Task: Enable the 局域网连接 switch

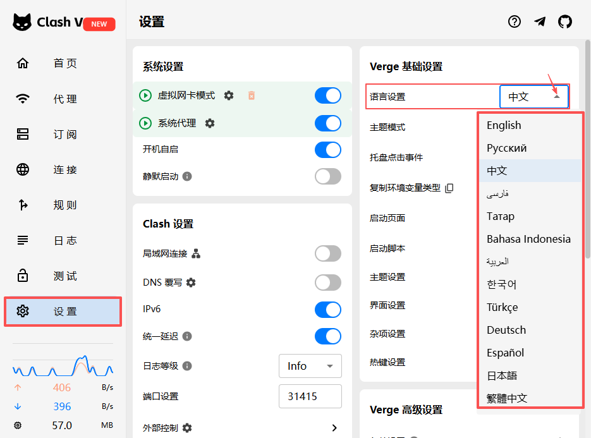Action: (328, 253)
